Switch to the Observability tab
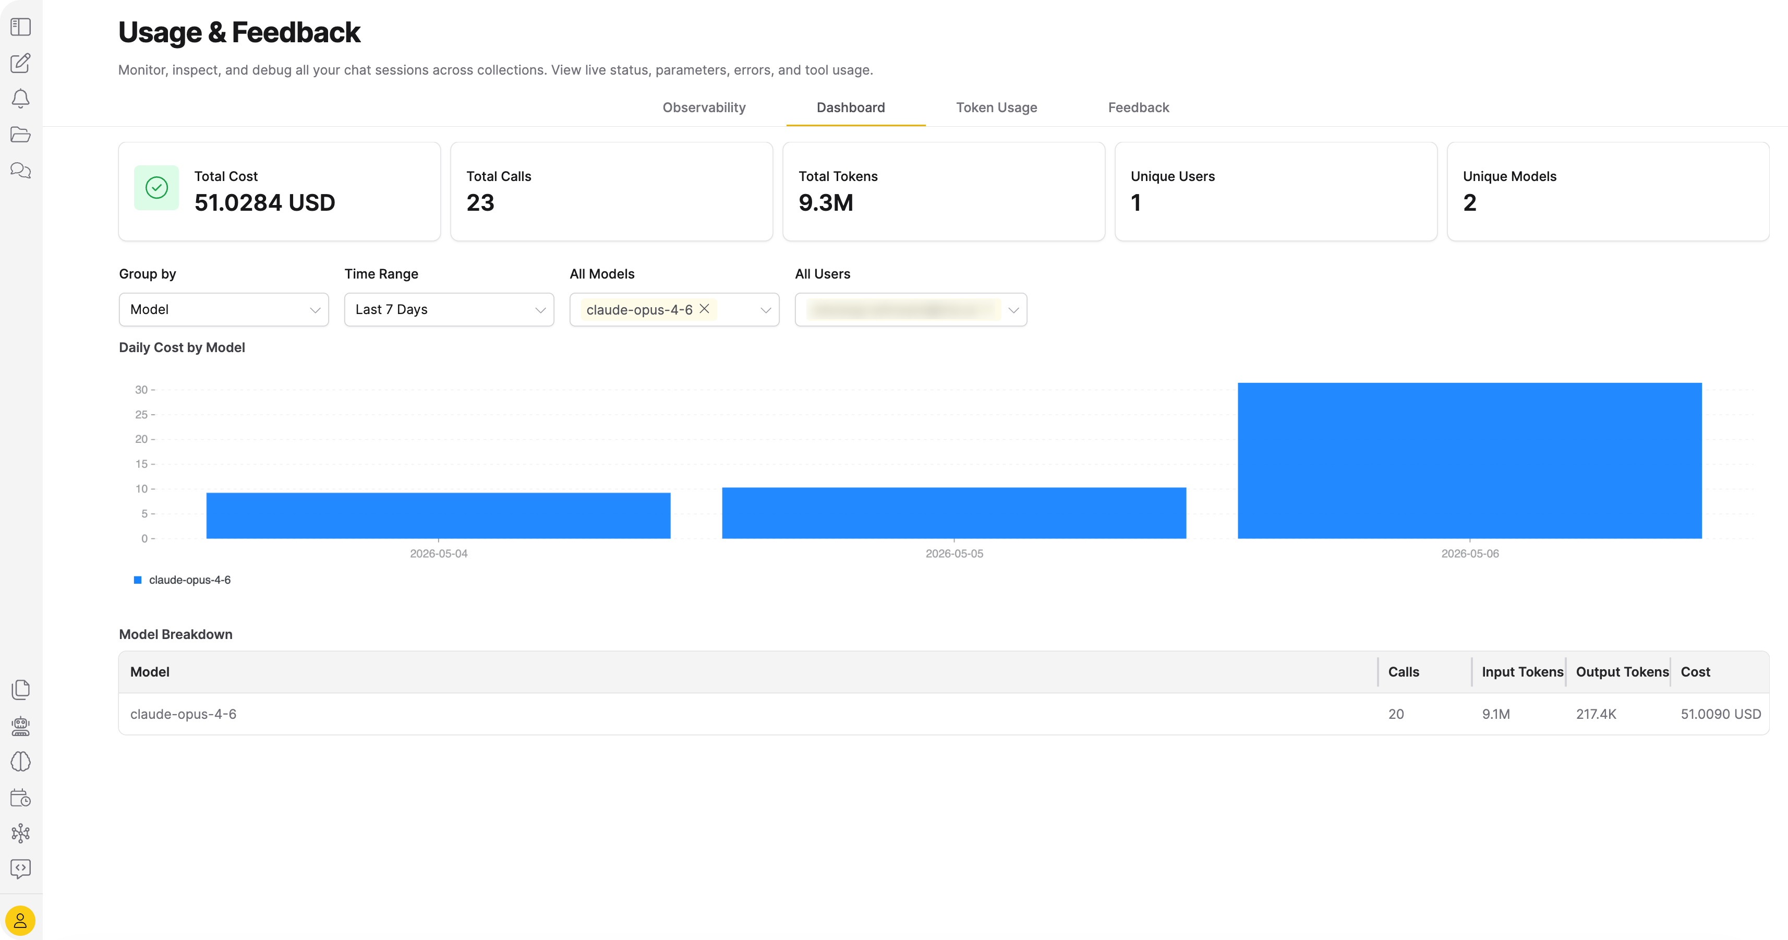This screenshot has height=940, width=1788. coord(704,107)
